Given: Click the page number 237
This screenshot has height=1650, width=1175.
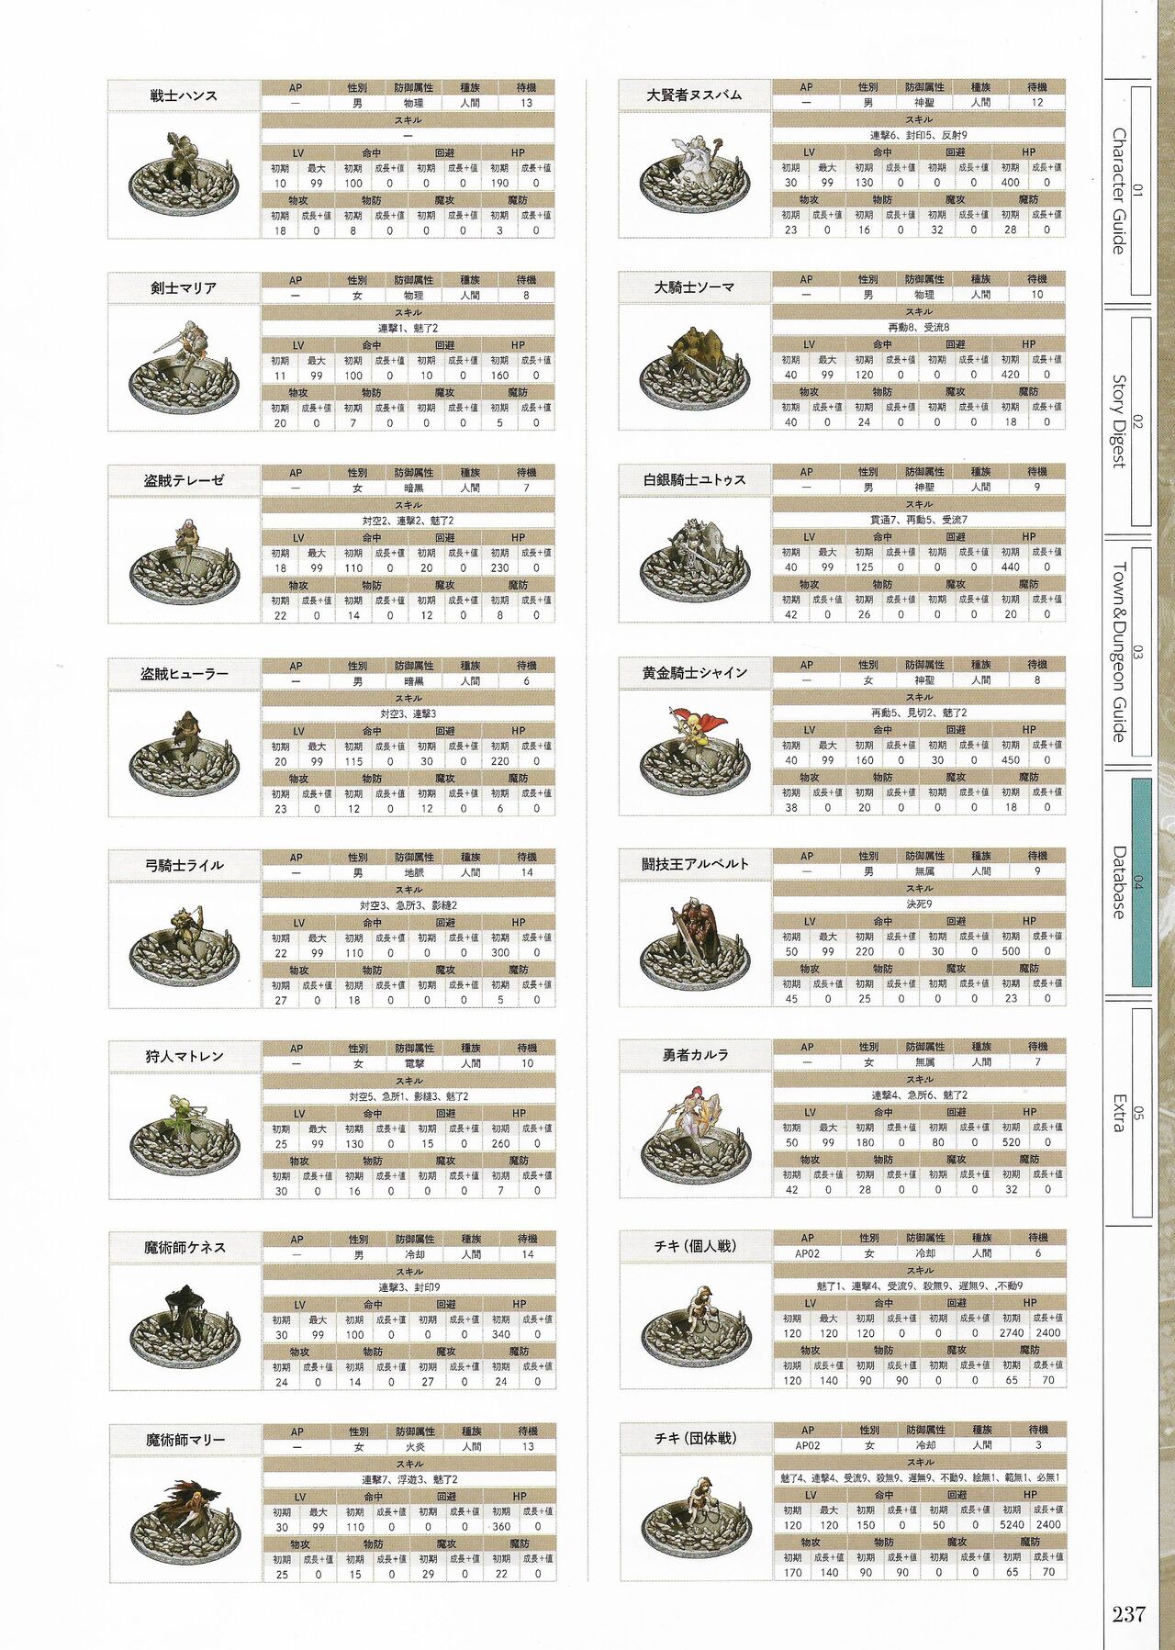Looking at the screenshot, I should pos(1128,1614).
